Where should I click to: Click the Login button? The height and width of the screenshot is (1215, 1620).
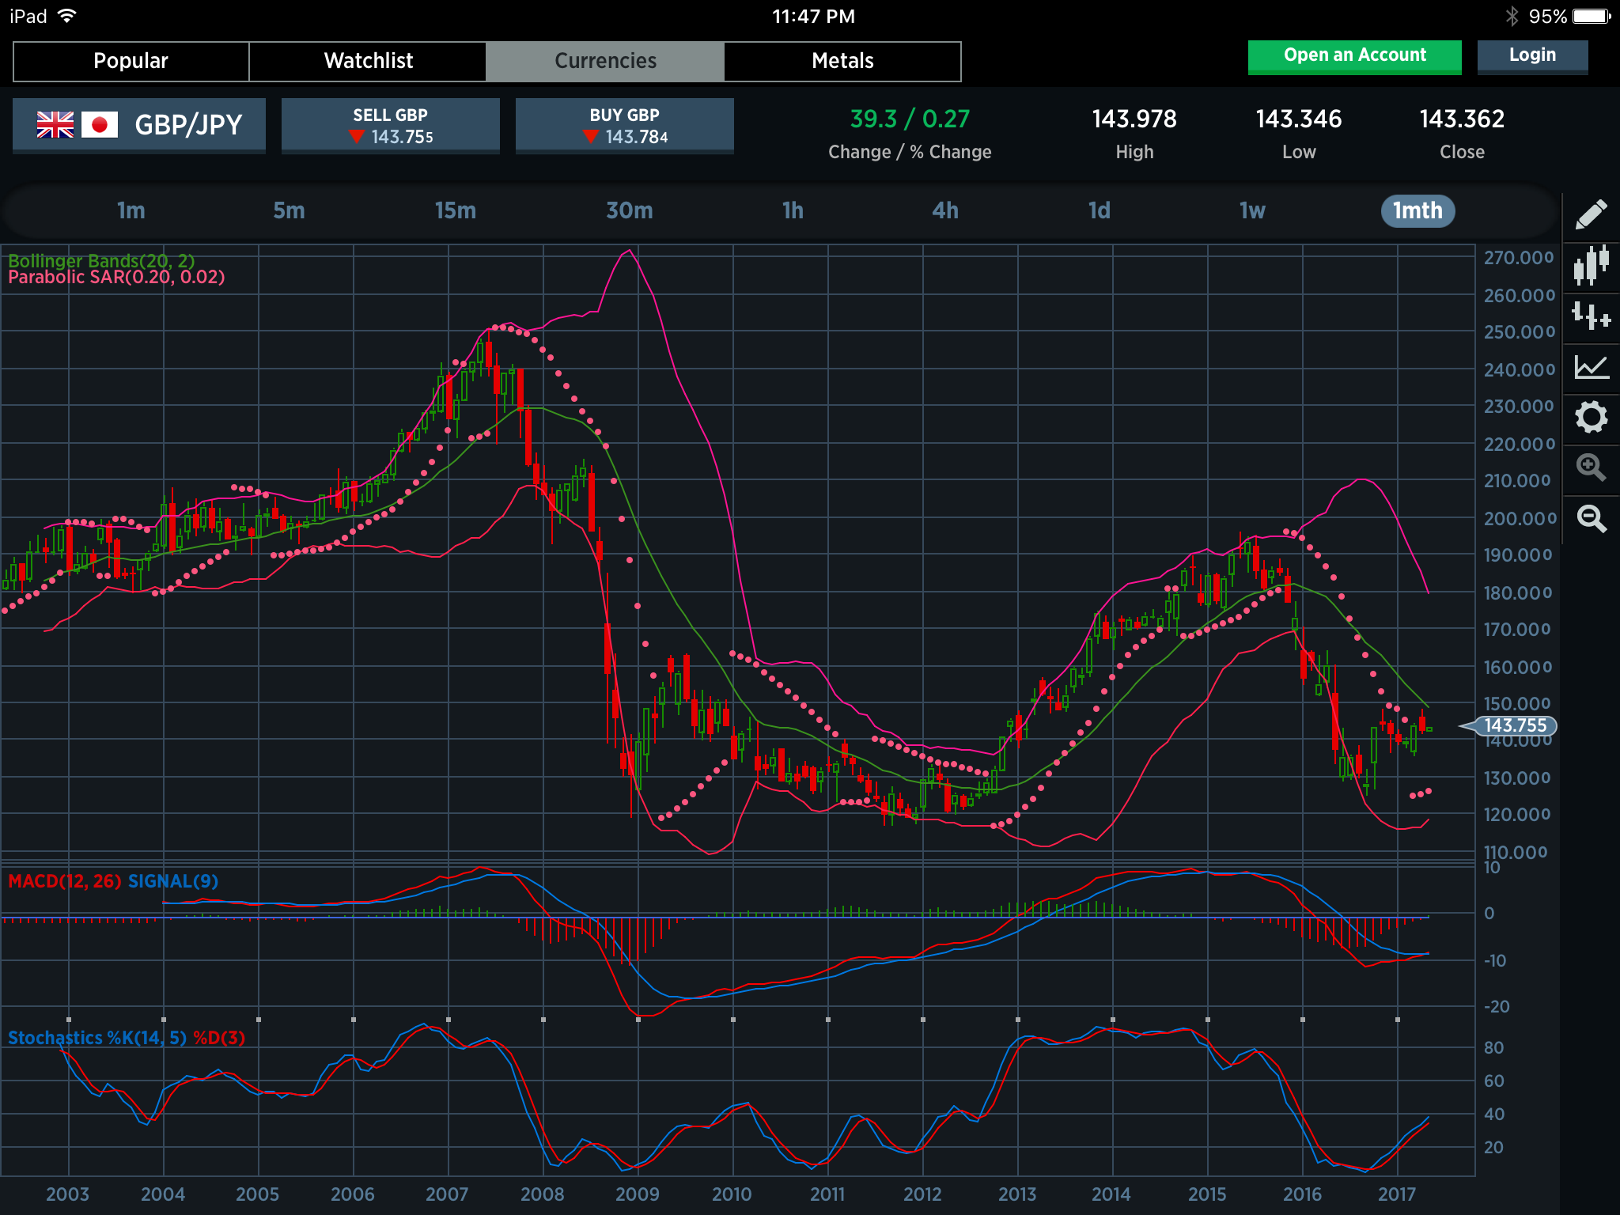point(1532,56)
